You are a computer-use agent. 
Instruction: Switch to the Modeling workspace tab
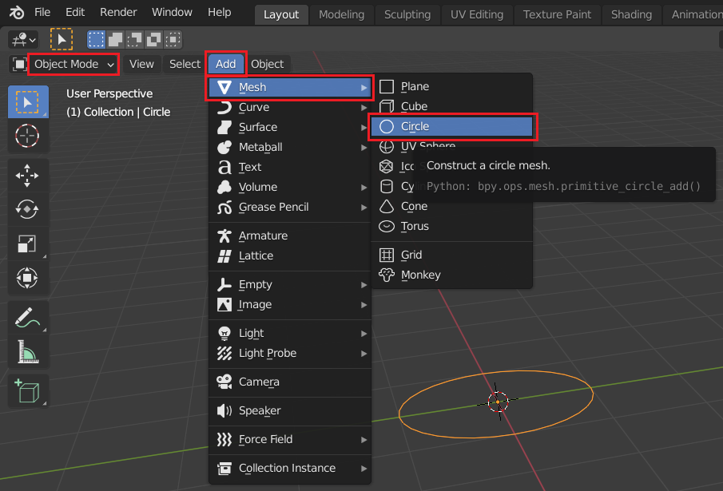point(342,14)
